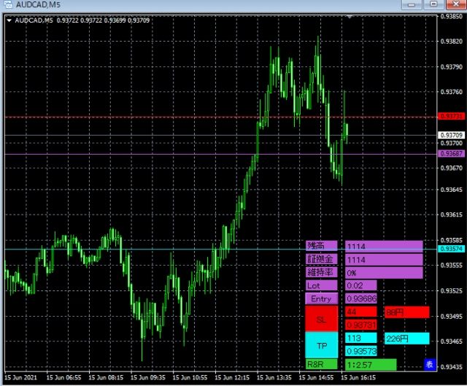Toggle the blue 表 panel display button
Viewport: 467px width, 386px height.
(430, 364)
